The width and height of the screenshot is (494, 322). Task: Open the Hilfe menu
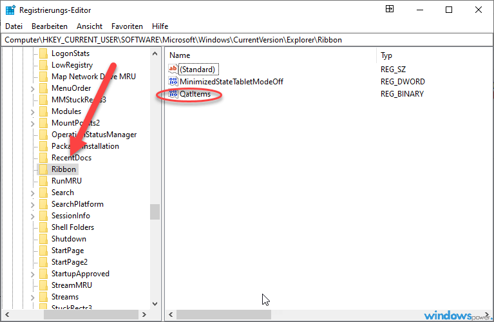pyautogui.click(x=160, y=26)
